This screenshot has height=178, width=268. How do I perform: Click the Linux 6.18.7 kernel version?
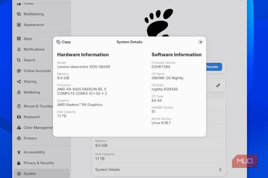161,123
